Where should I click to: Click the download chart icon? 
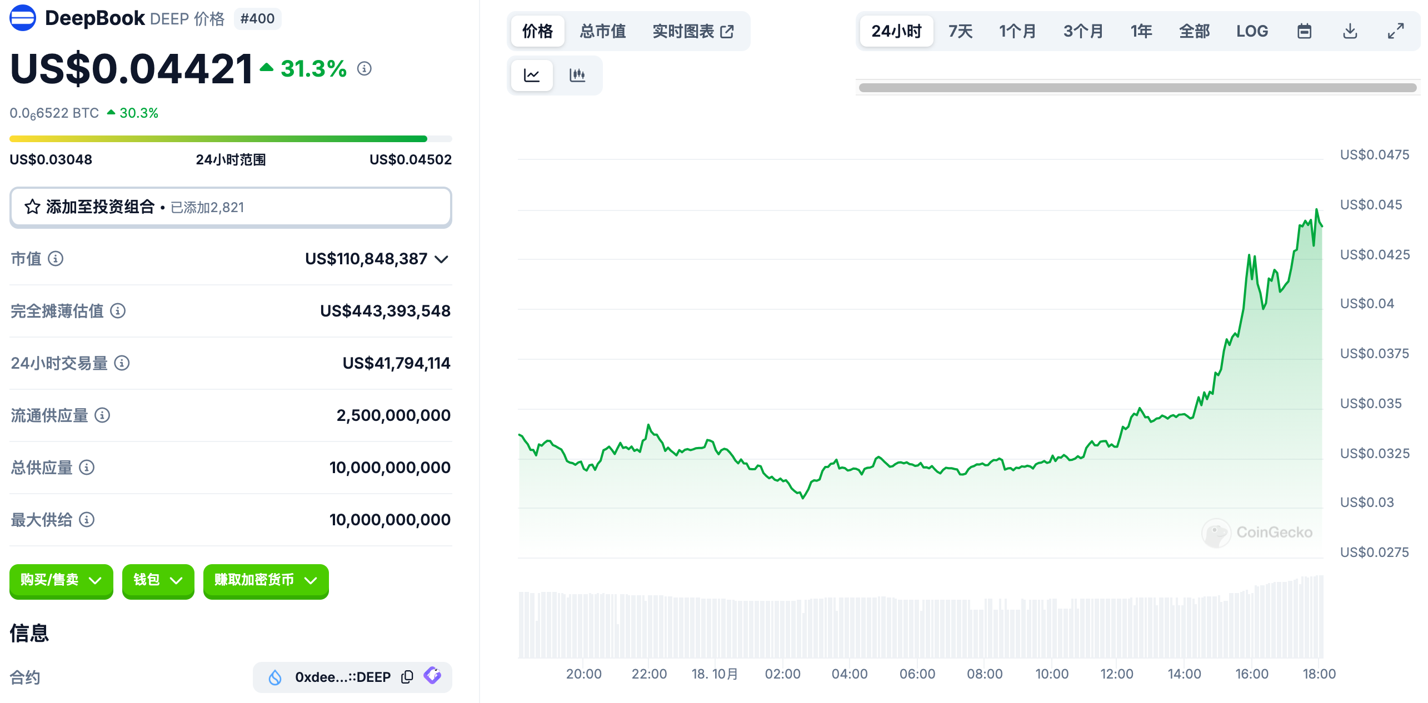[x=1350, y=31]
